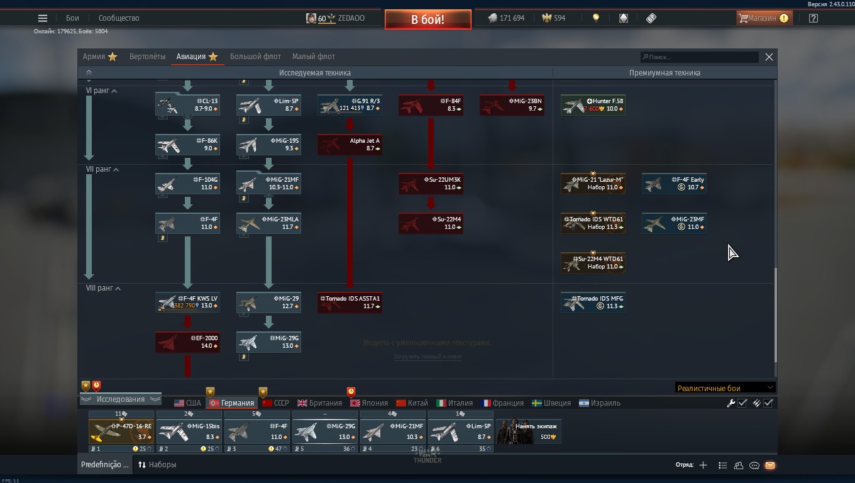The image size is (855, 483).
Task: Click the research tree vertical scrollbar
Action: pos(775,314)
